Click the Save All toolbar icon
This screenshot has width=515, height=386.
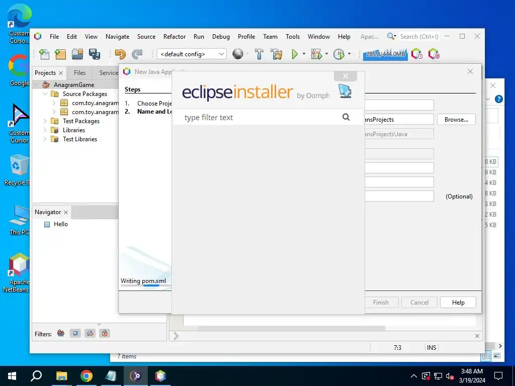click(x=94, y=54)
